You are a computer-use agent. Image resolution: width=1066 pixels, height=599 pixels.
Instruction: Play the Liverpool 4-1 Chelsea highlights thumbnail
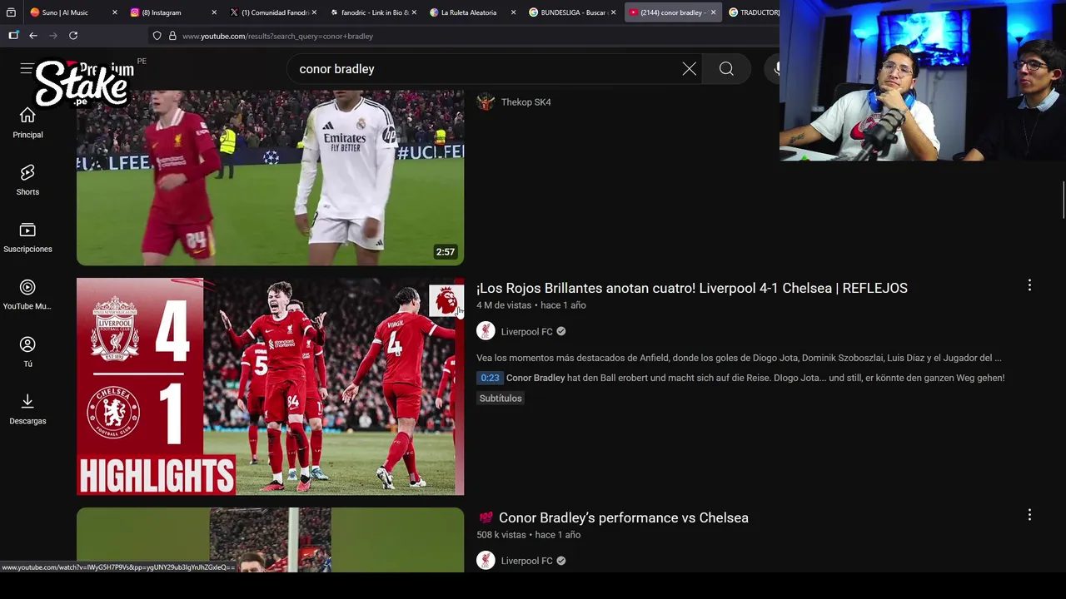[x=270, y=386]
